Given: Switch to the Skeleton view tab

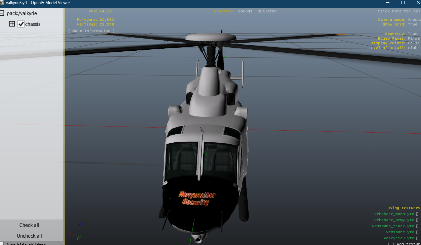Looking at the screenshot, I should click(267, 11).
